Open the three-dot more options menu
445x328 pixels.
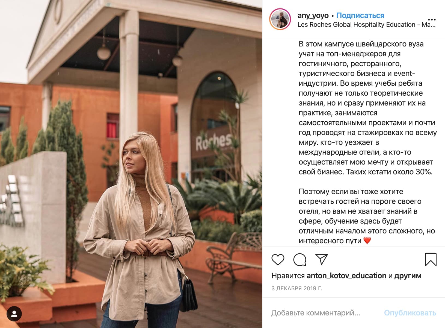pyautogui.click(x=432, y=20)
